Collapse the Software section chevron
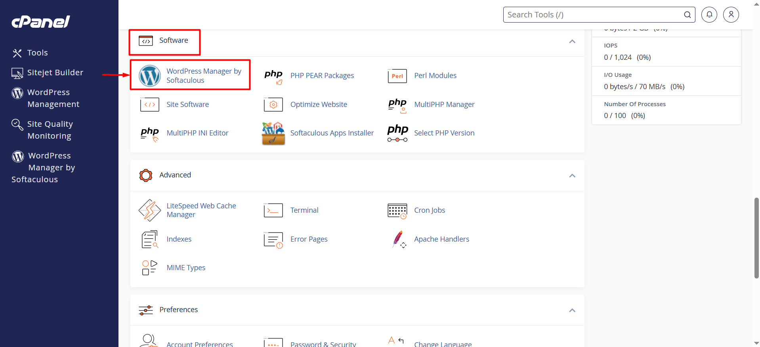The height and width of the screenshot is (347, 760). pos(572,42)
